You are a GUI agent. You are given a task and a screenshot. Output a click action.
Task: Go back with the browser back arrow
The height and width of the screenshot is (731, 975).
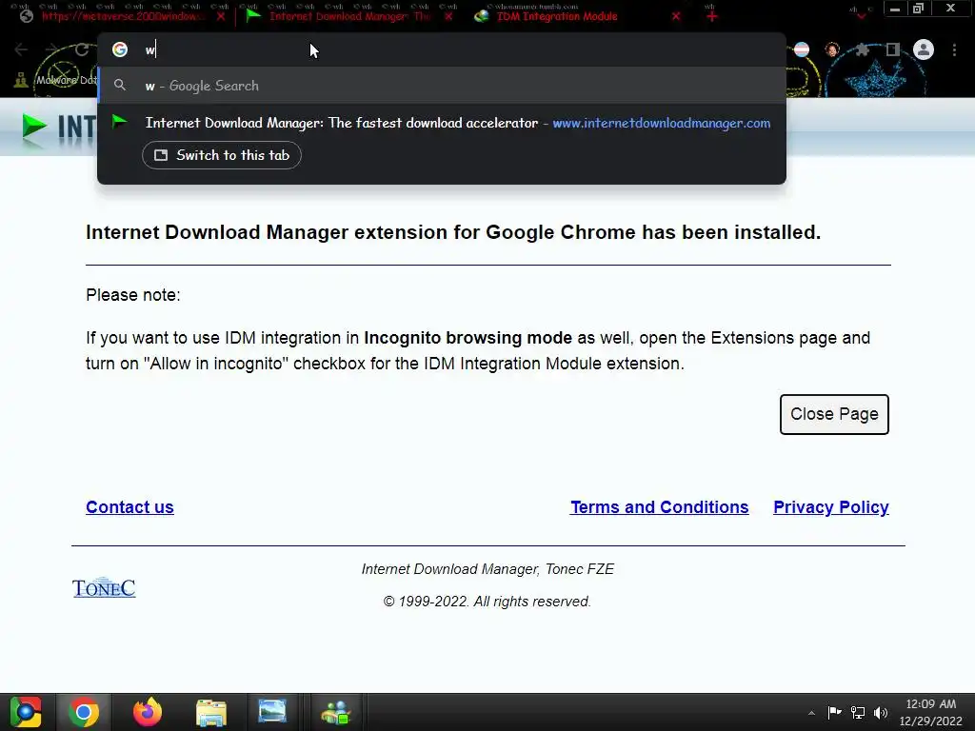click(21, 49)
